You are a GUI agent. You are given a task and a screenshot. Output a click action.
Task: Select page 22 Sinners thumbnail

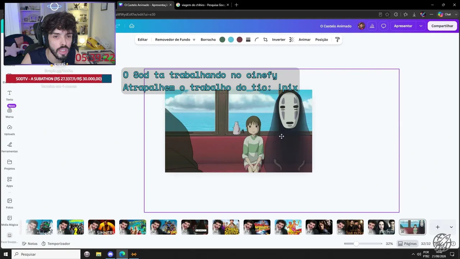(x=101, y=227)
